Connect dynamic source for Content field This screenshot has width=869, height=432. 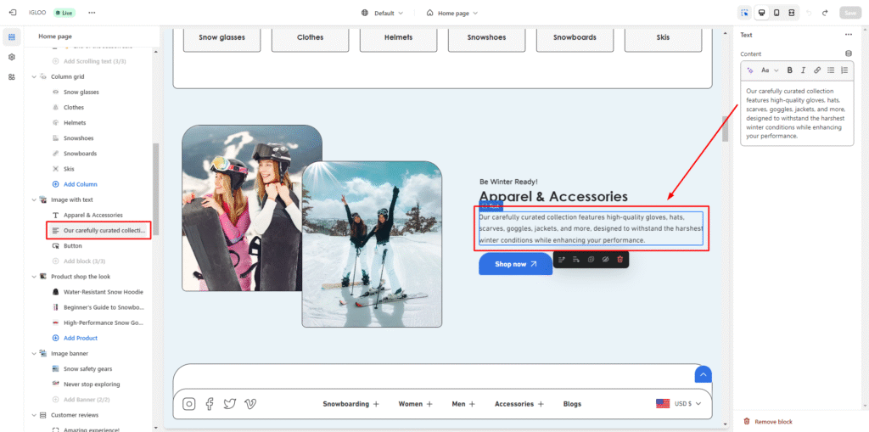tap(848, 53)
